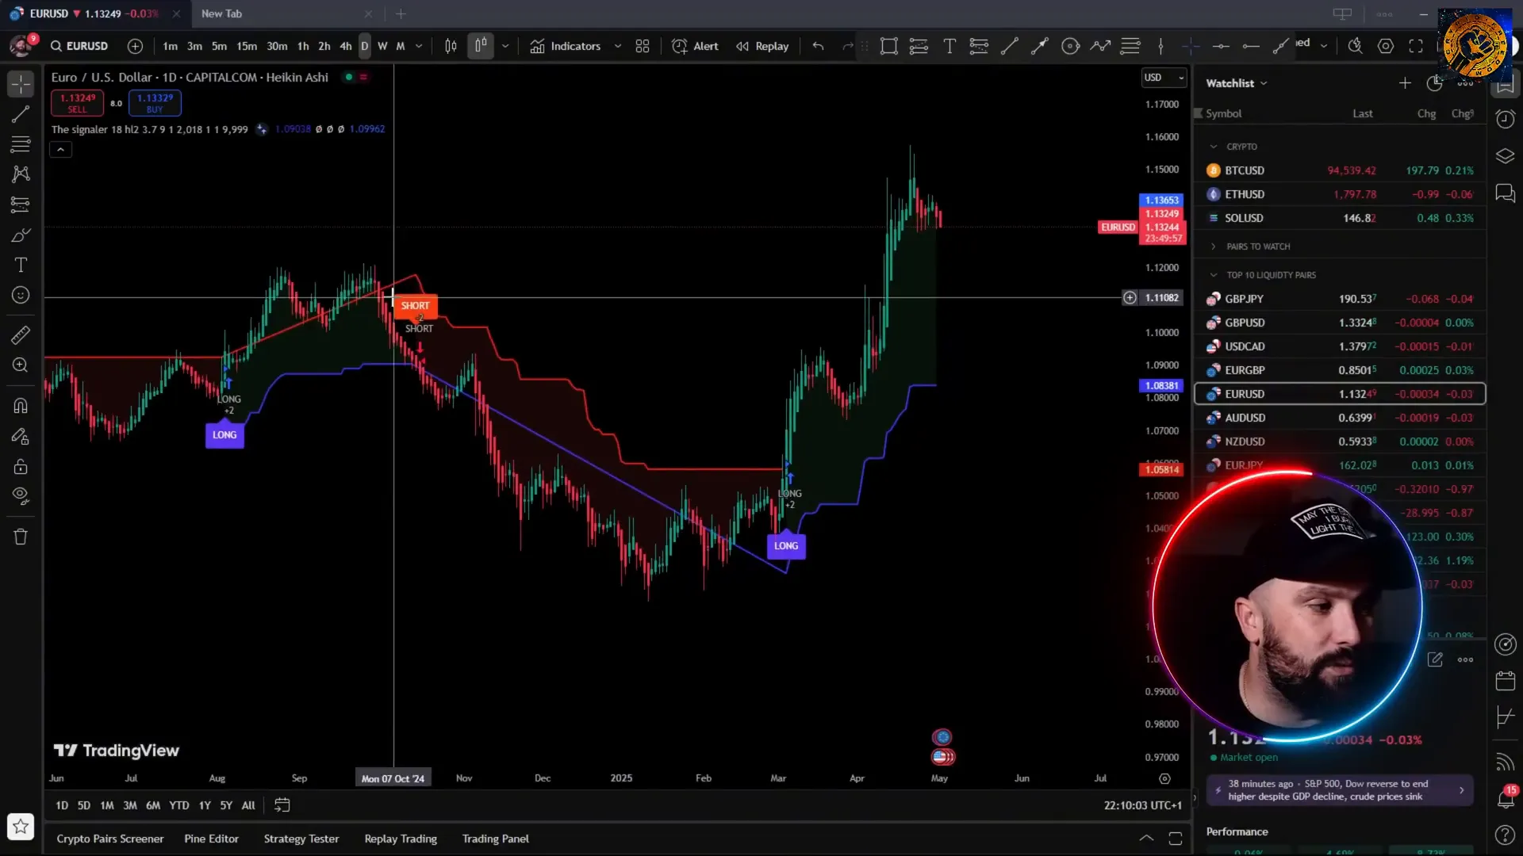Select the crosshair cursor tool in left sidebar
This screenshot has height=856, width=1523.
21,83
